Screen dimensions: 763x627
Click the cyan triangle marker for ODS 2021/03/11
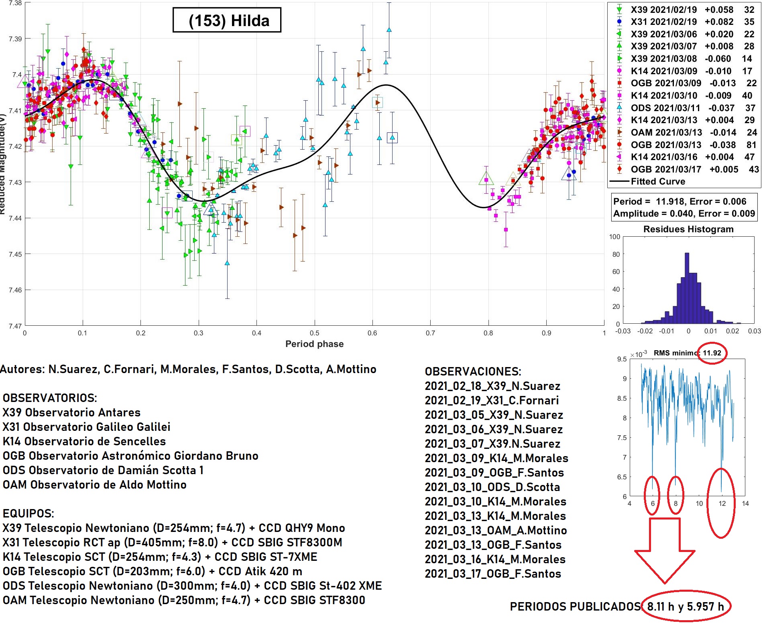[x=619, y=108]
